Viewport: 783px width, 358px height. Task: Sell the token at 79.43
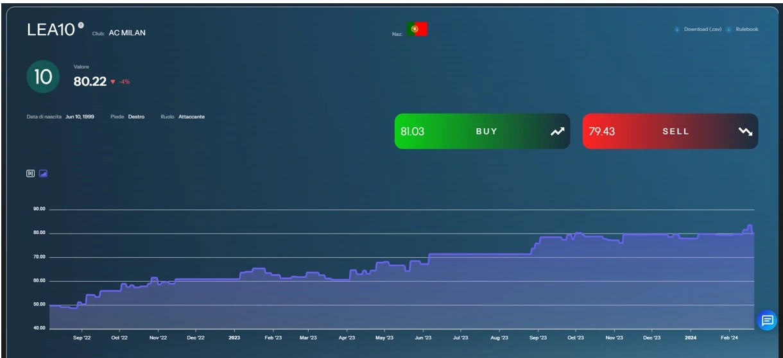670,132
